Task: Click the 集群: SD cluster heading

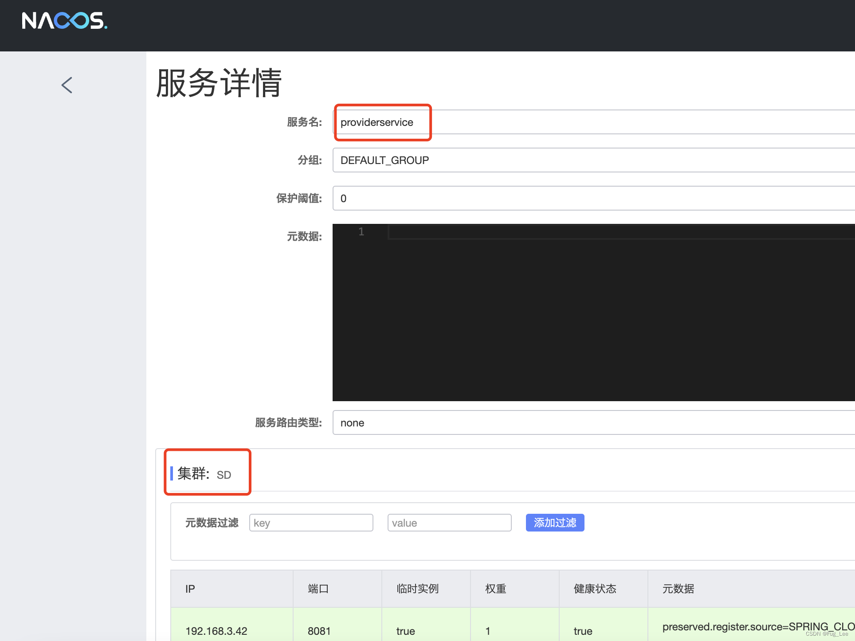Action: tap(204, 474)
